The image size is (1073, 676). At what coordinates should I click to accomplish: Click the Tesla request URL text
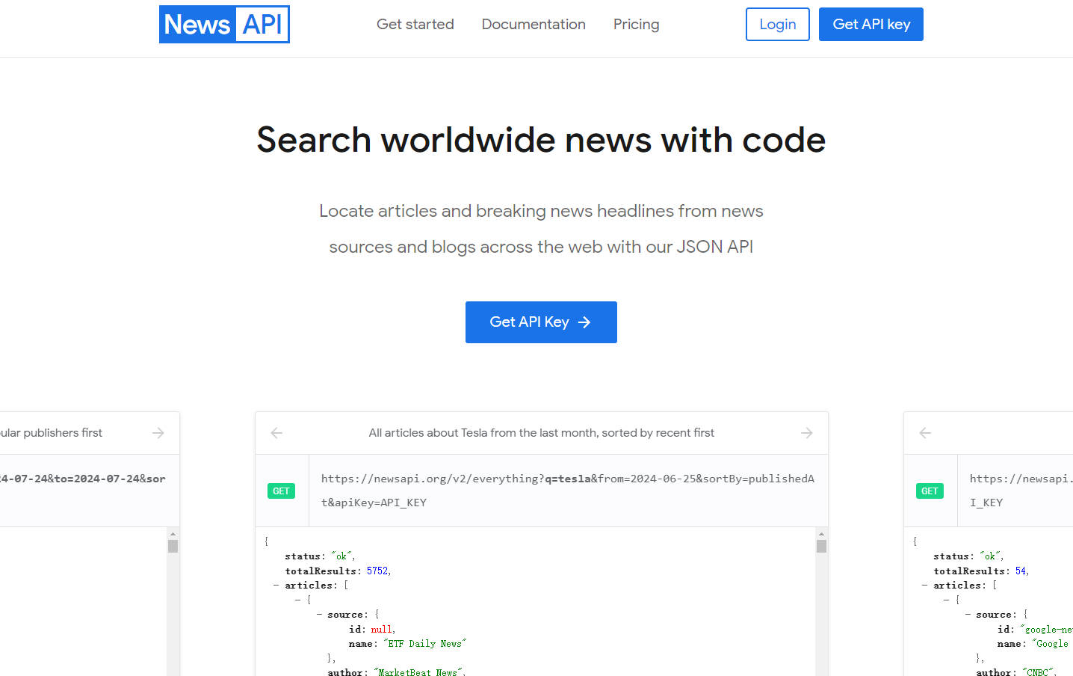pyautogui.click(x=568, y=491)
